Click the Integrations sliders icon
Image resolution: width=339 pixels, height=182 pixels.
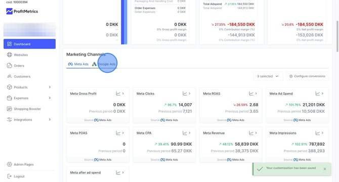[x=9, y=119]
